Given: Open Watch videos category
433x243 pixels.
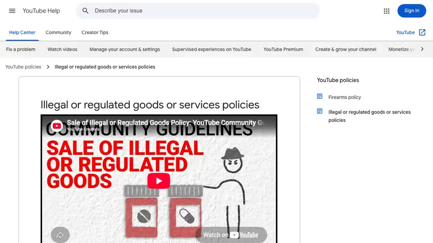Looking at the screenshot, I should pos(62,49).
